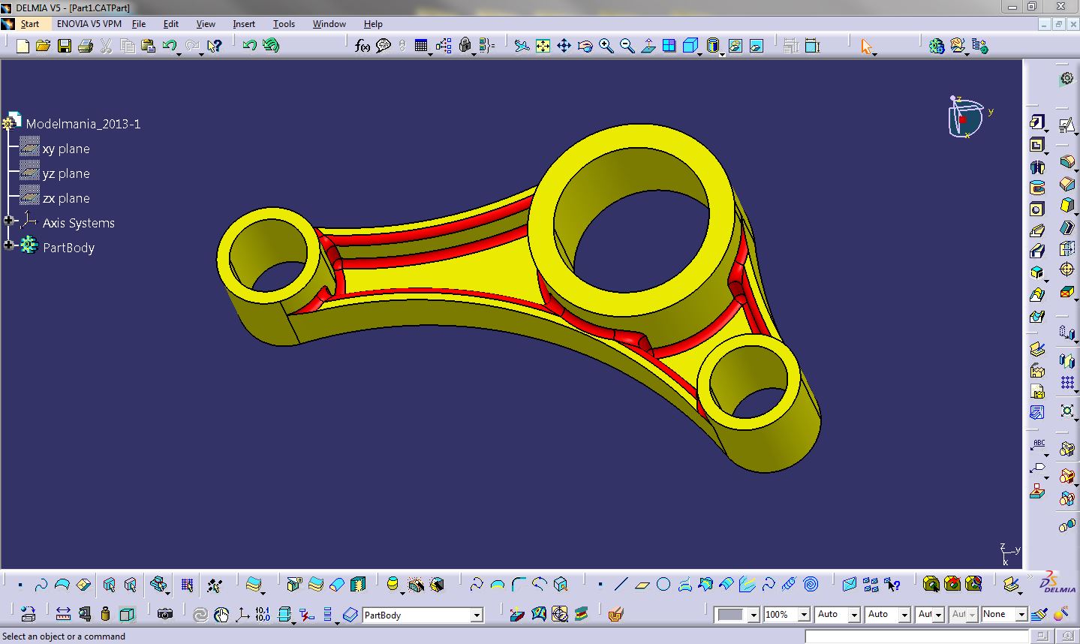Select the zx plane in tree
1080x644 pixels.
pyautogui.click(x=66, y=198)
